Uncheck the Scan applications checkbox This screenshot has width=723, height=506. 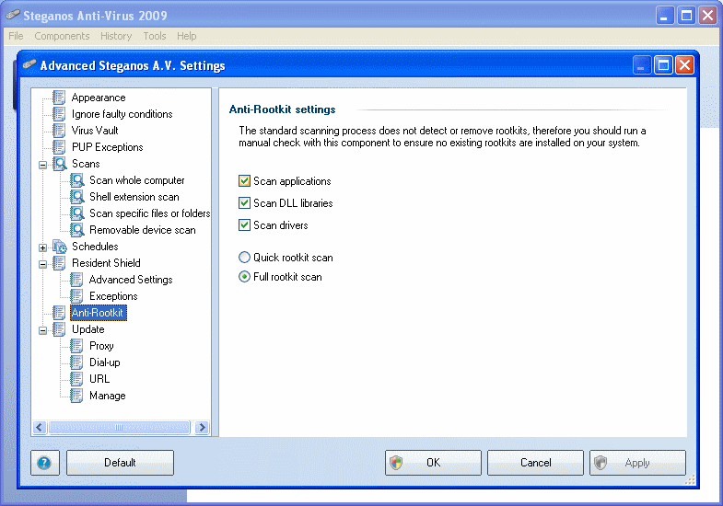[x=245, y=181]
